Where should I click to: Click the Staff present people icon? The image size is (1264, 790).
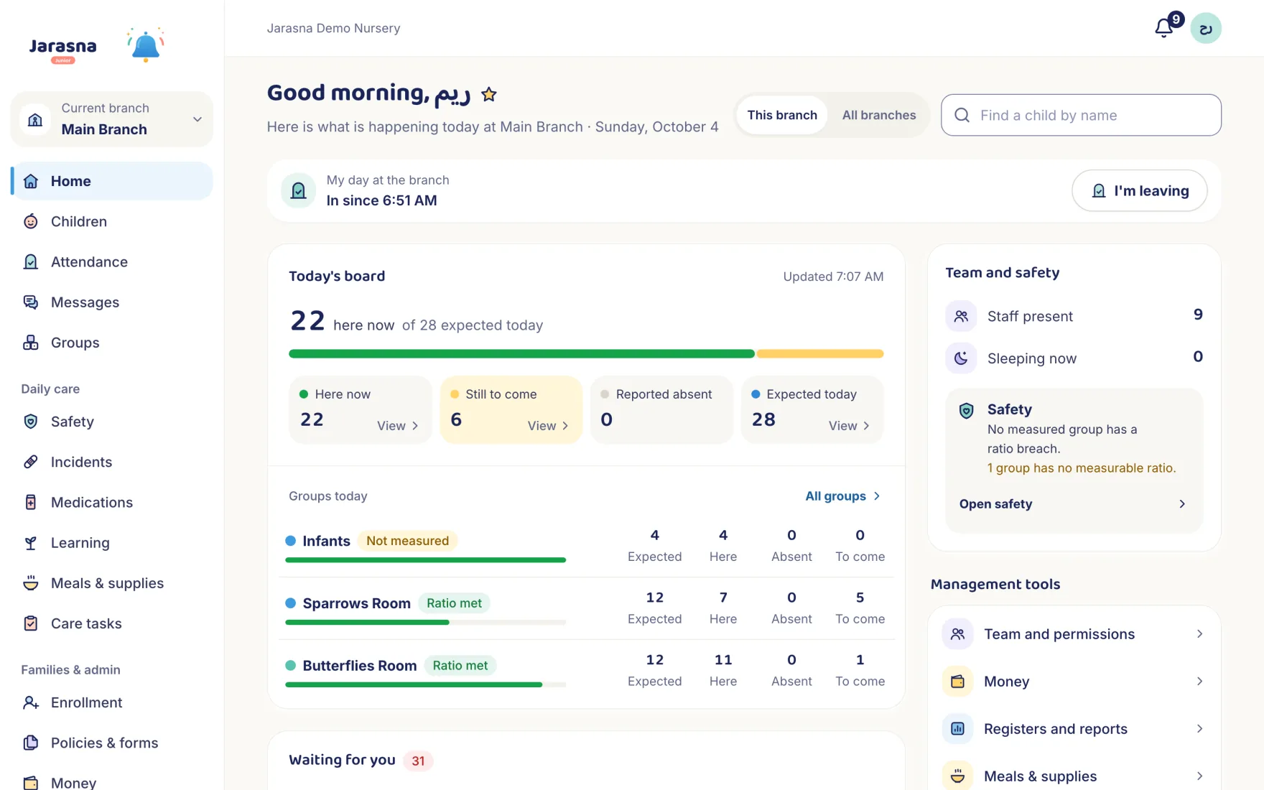point(961,316)
